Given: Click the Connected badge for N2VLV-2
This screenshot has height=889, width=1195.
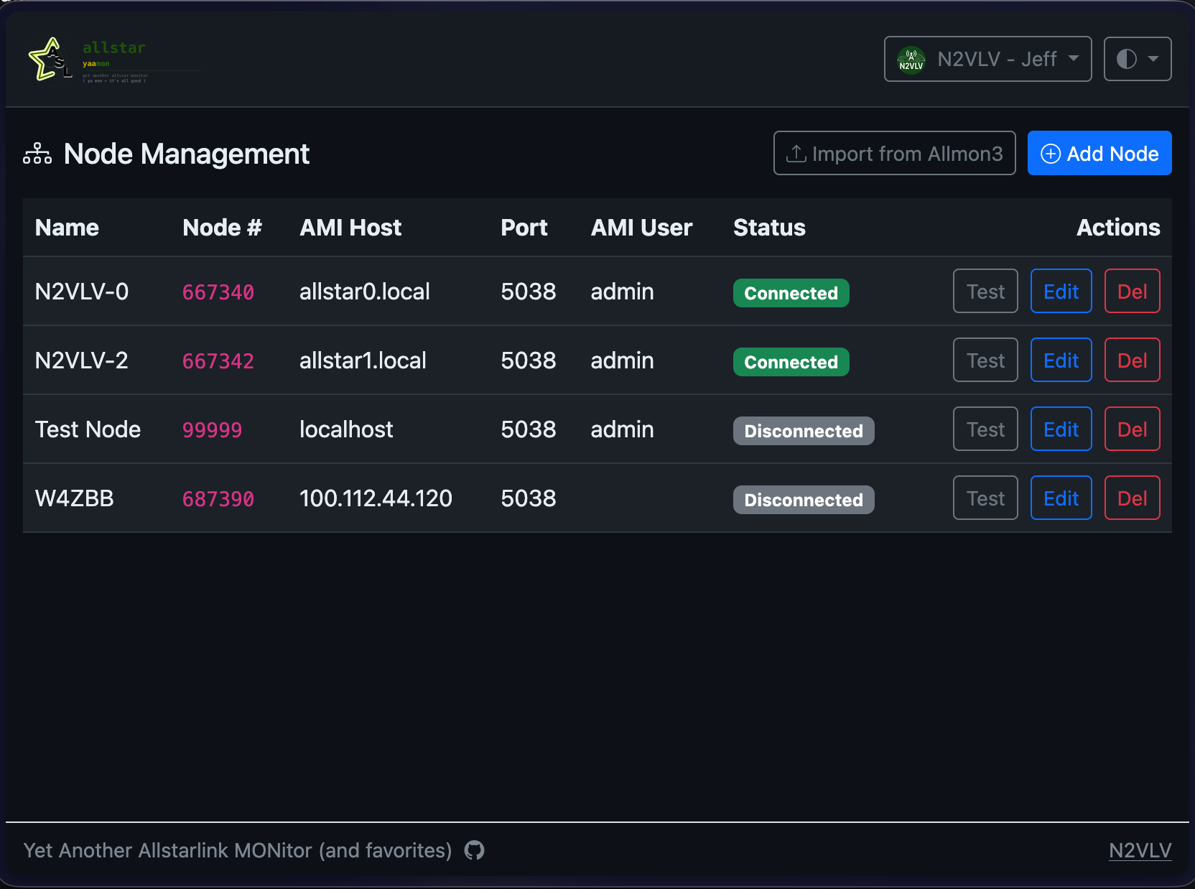Looking at the screenshot, I should (791, 362).
